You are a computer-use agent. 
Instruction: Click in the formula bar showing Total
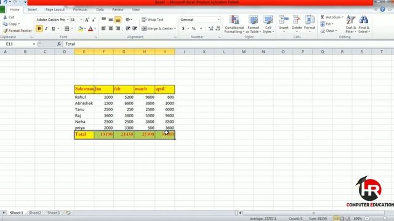228,44
